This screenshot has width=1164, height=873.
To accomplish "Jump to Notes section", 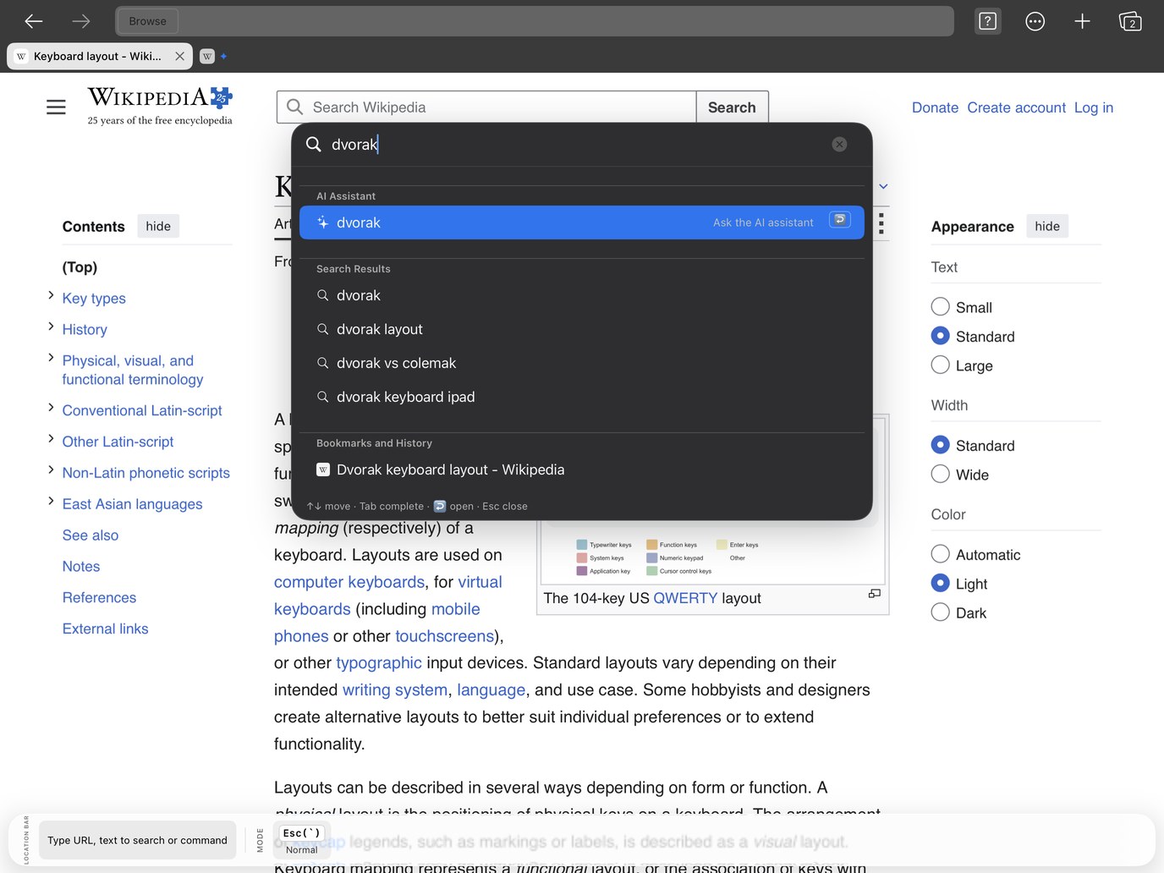I will [x=81, y=567].
